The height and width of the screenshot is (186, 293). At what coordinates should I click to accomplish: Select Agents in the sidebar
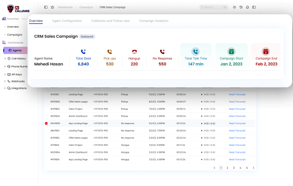[x=16, y=50]
